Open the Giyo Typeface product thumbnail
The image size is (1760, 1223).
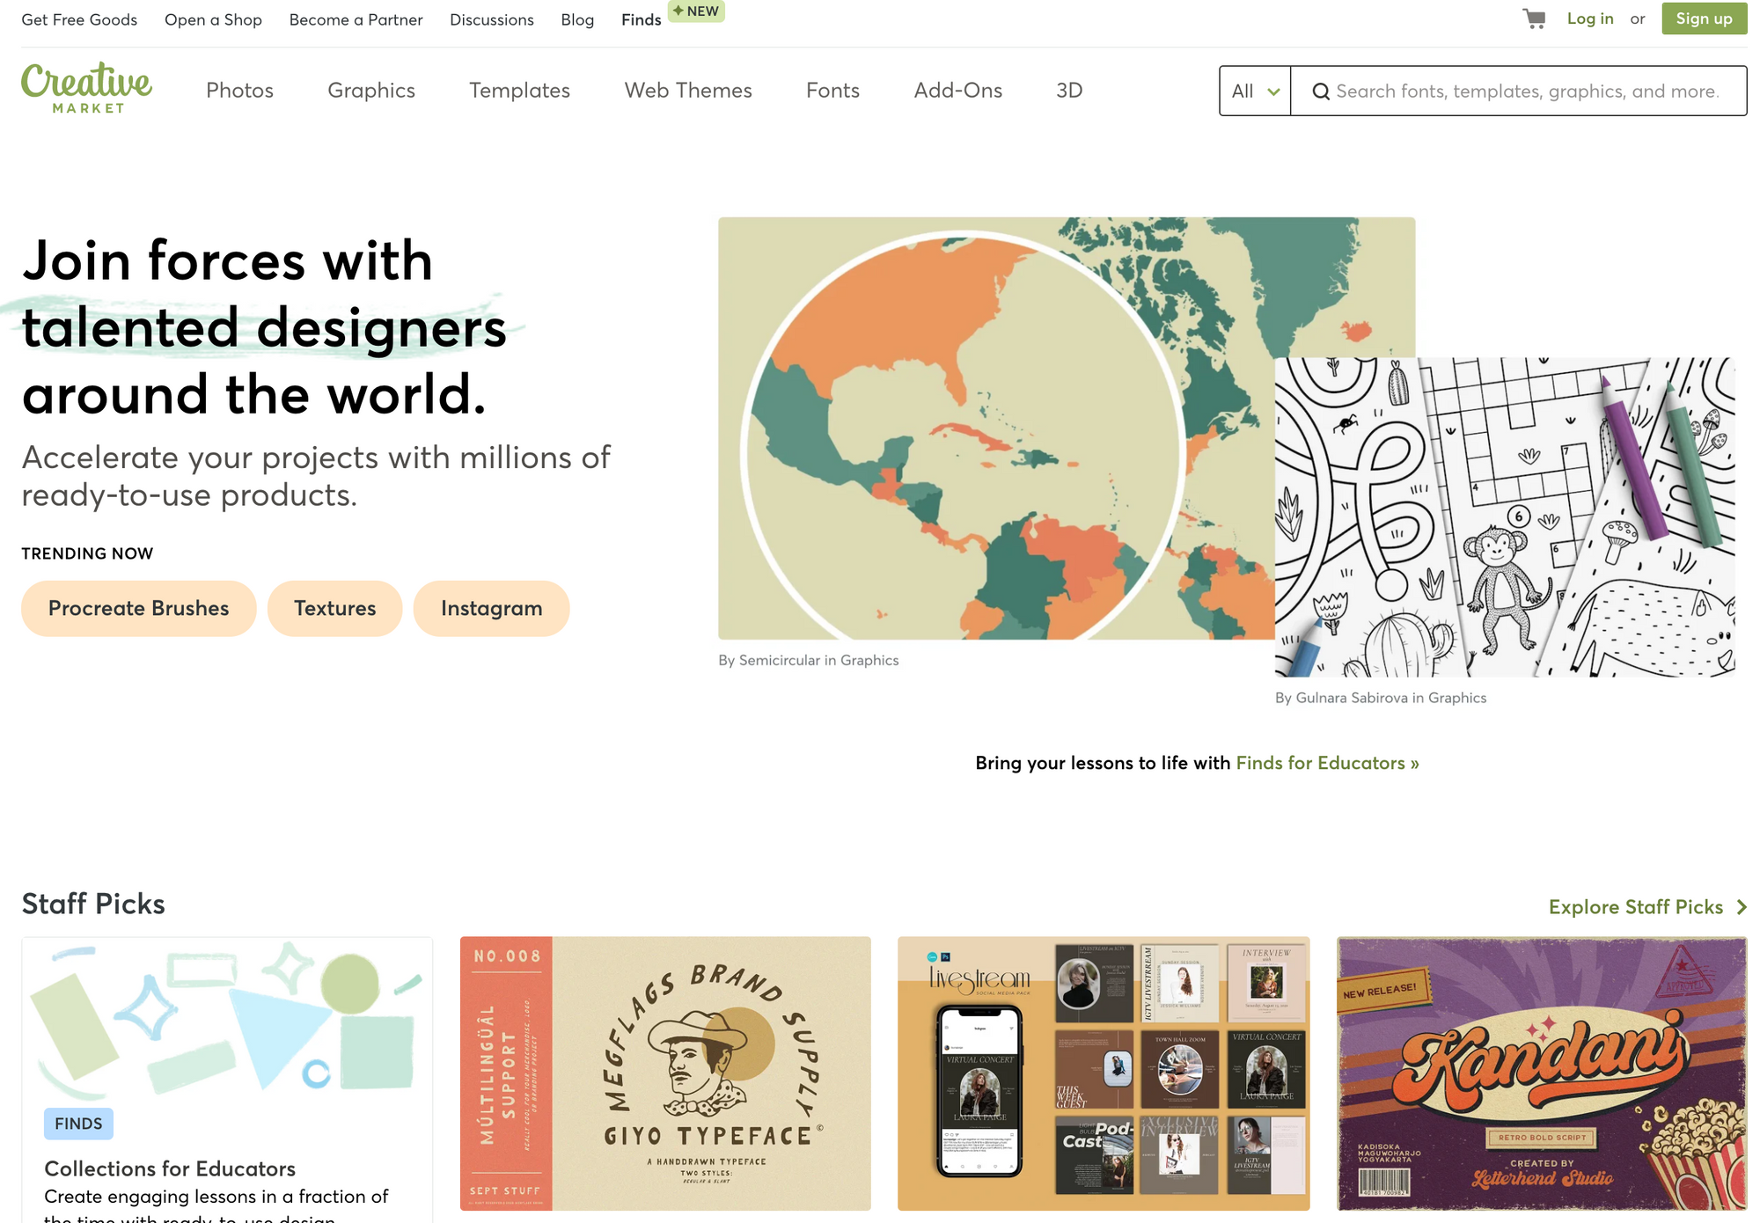[x=665, y=1073]
